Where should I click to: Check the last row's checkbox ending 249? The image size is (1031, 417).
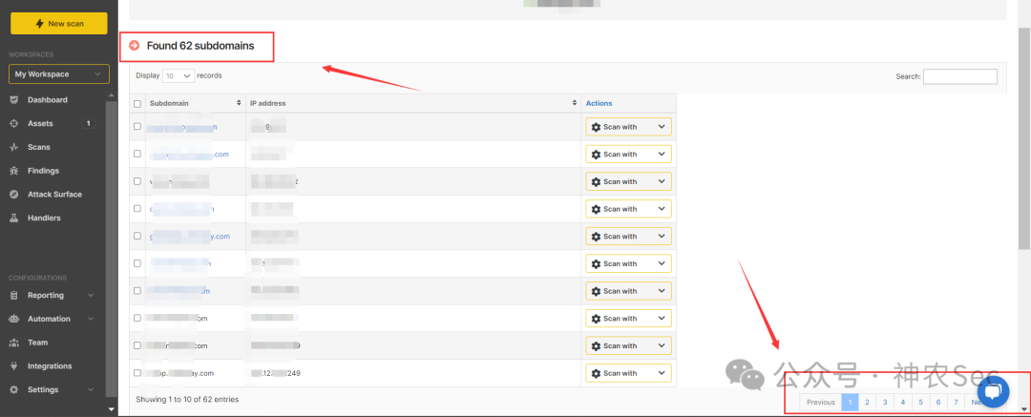pos(137,372)
